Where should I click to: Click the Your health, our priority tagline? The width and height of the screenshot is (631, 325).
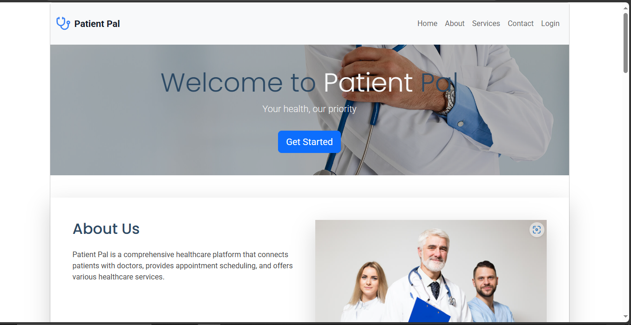[309, 109]
